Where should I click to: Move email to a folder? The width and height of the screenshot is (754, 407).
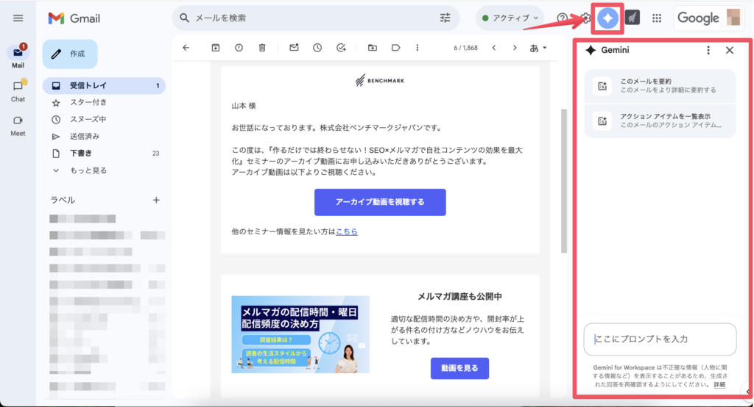pos(372,48)
